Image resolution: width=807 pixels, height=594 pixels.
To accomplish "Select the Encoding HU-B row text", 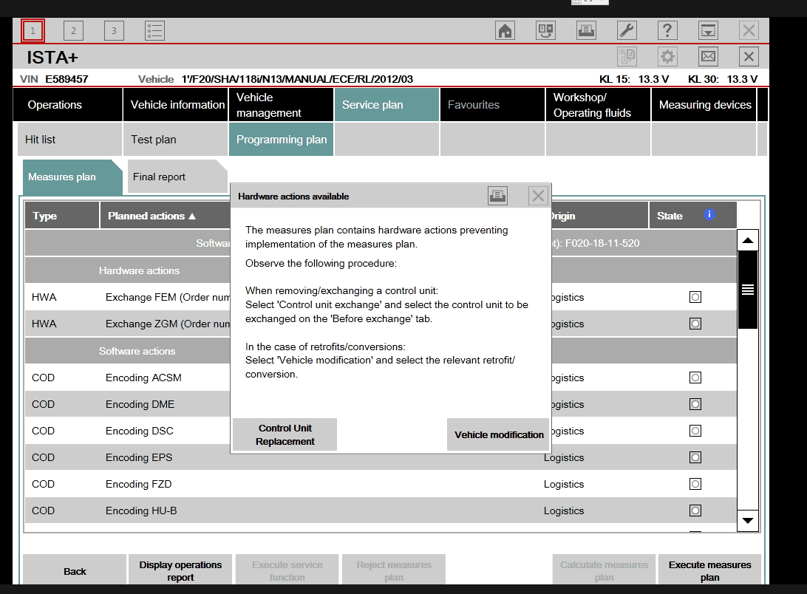I will (141, 511).
